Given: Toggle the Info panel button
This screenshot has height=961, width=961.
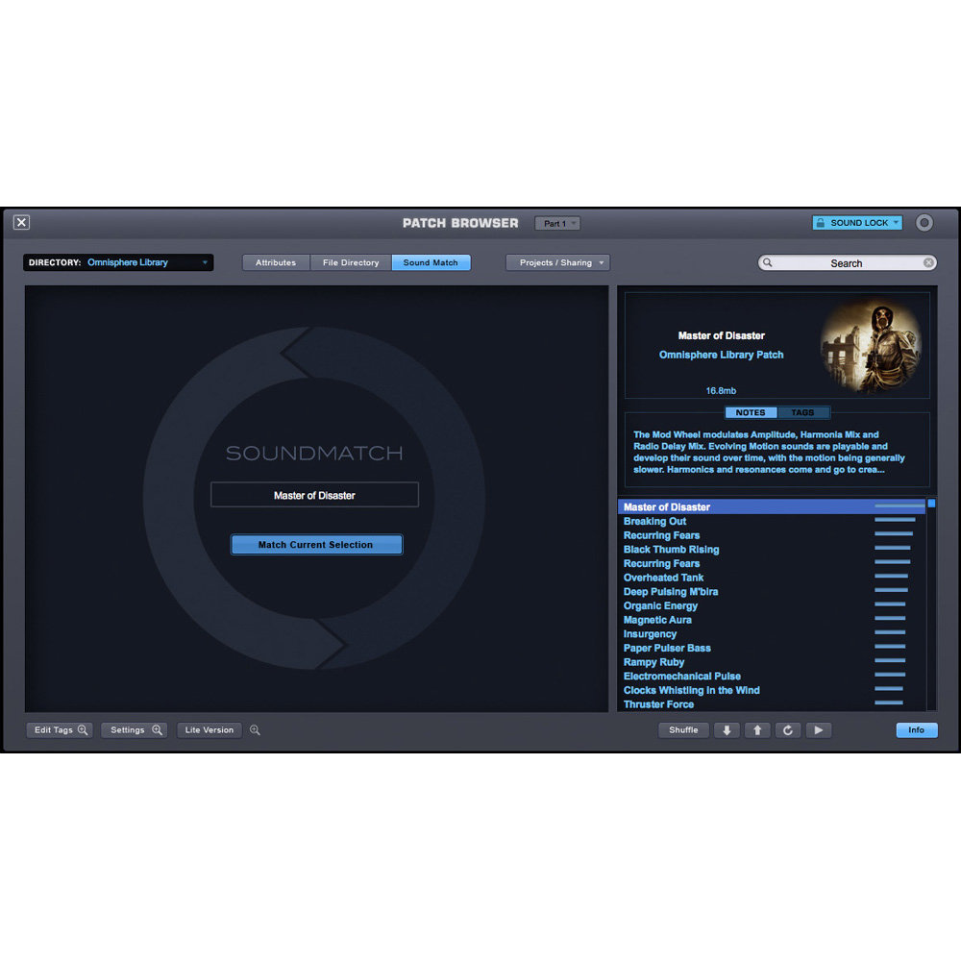Looking at the screenshot, I should click(x=916, y=730).
